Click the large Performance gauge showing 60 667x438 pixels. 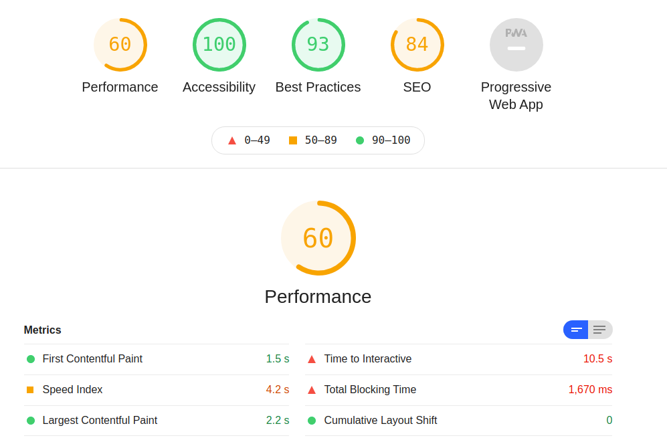[x=318, y=238]
